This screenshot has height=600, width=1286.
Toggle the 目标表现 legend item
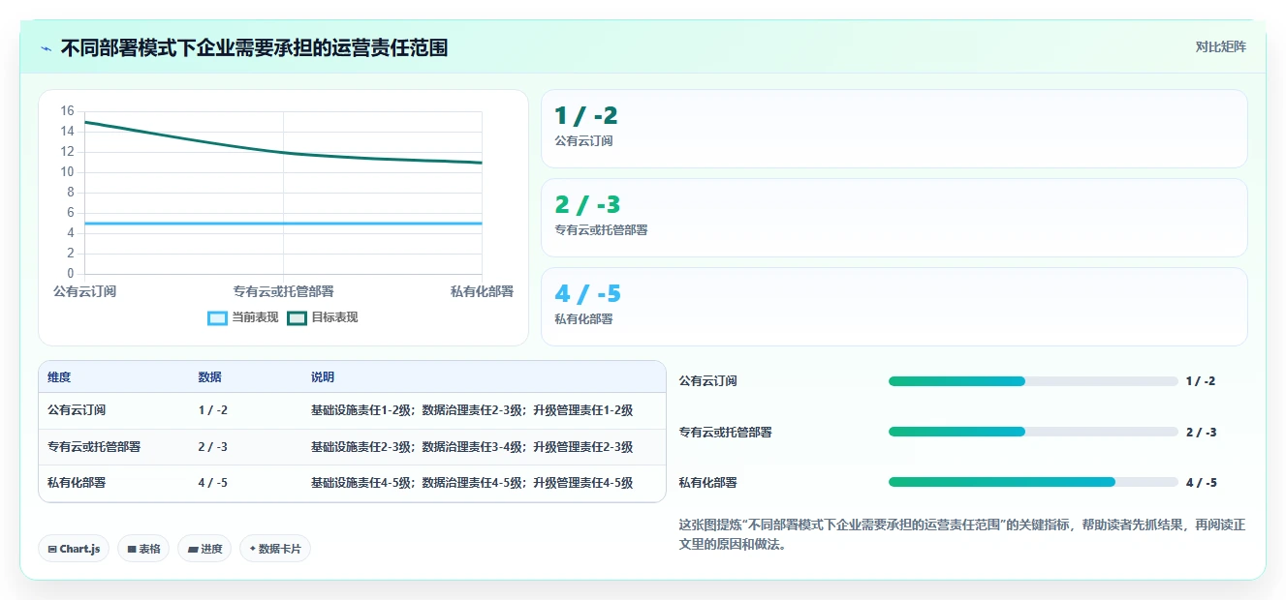tap(323, 317)
